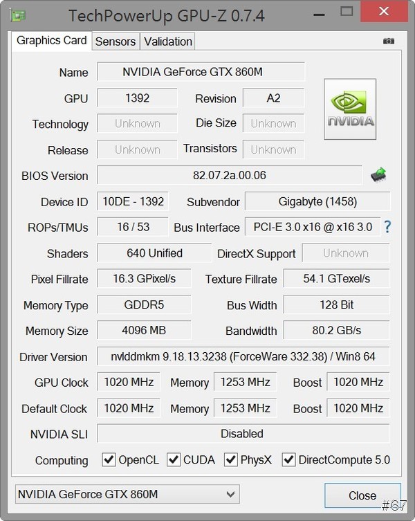The height and width of the screenshot is (521, 415).
Task: Open the GPU selection dropdown
Action: pos(127,494)
